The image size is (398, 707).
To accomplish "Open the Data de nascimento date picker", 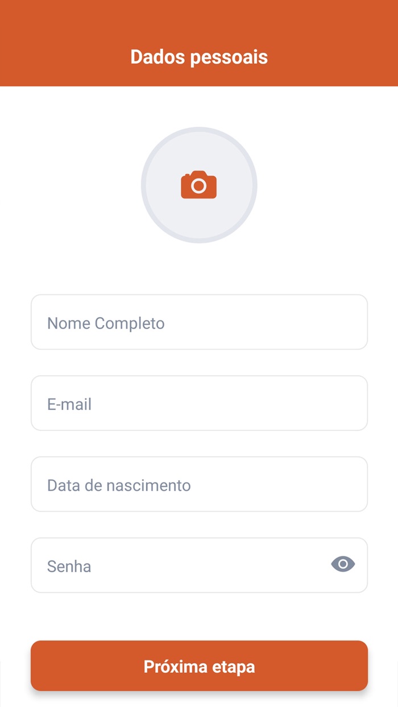I will [x=198, y=484].
